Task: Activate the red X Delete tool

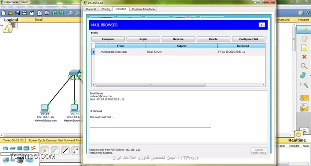Action: coord(304,57)
